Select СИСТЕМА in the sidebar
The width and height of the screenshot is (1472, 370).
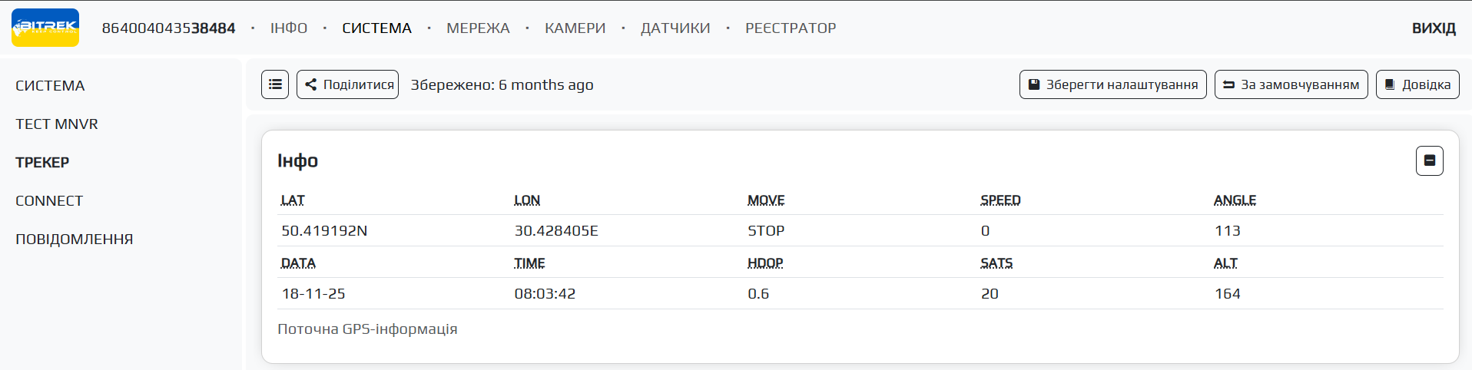coord(50,86)
